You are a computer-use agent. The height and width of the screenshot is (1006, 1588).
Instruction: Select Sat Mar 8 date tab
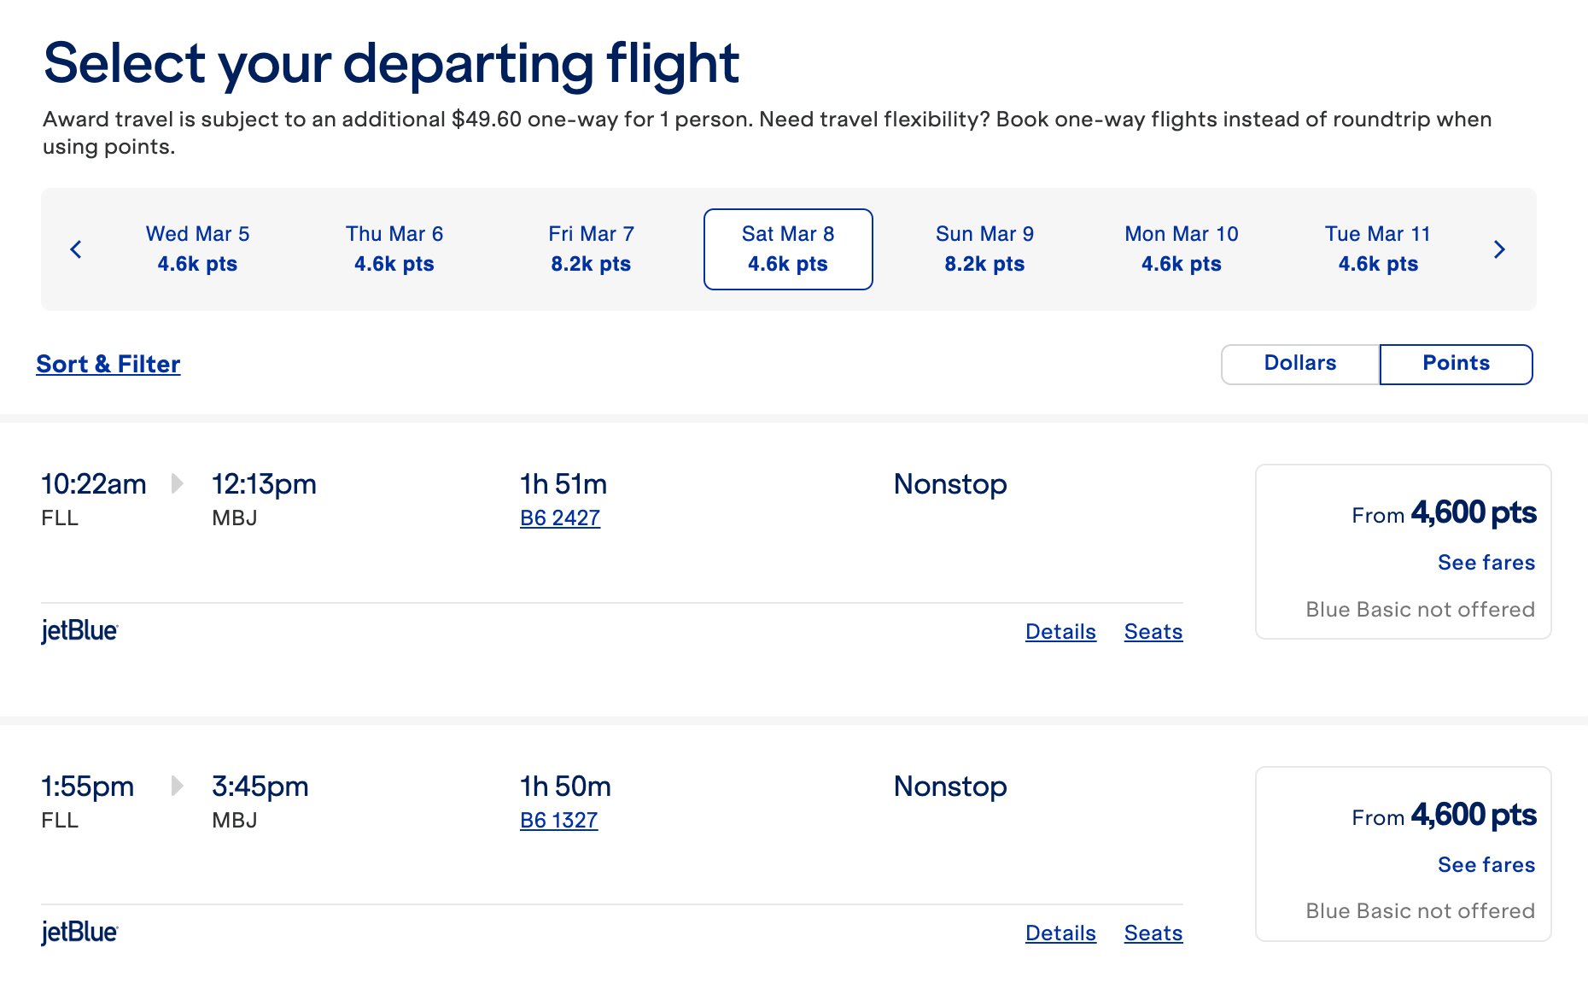[788, 249]
